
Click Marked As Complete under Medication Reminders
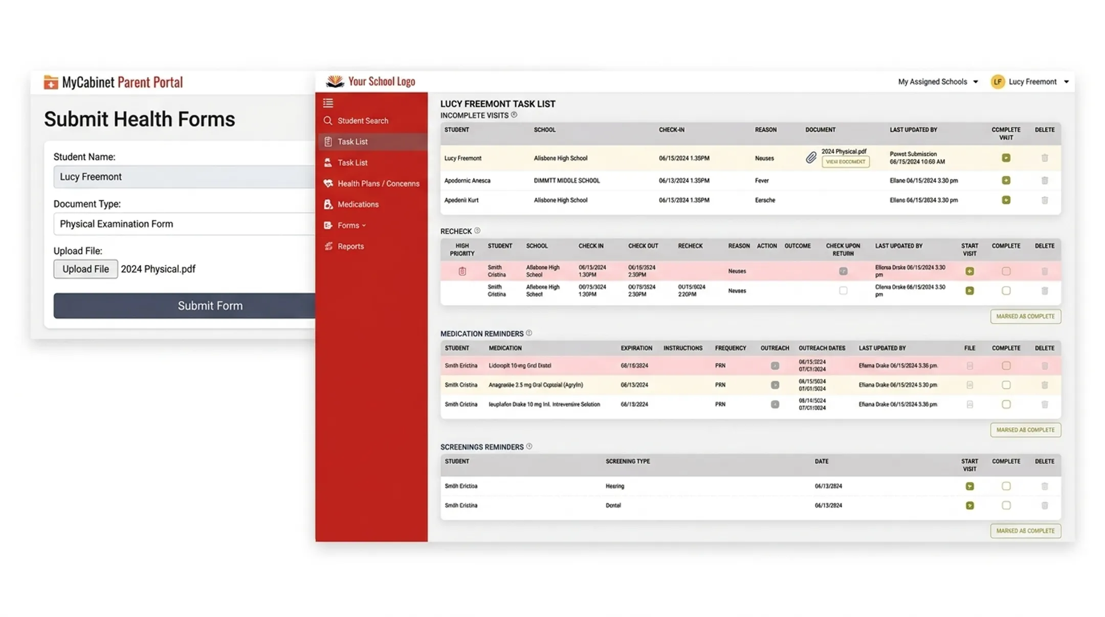tap(1025, 430)
